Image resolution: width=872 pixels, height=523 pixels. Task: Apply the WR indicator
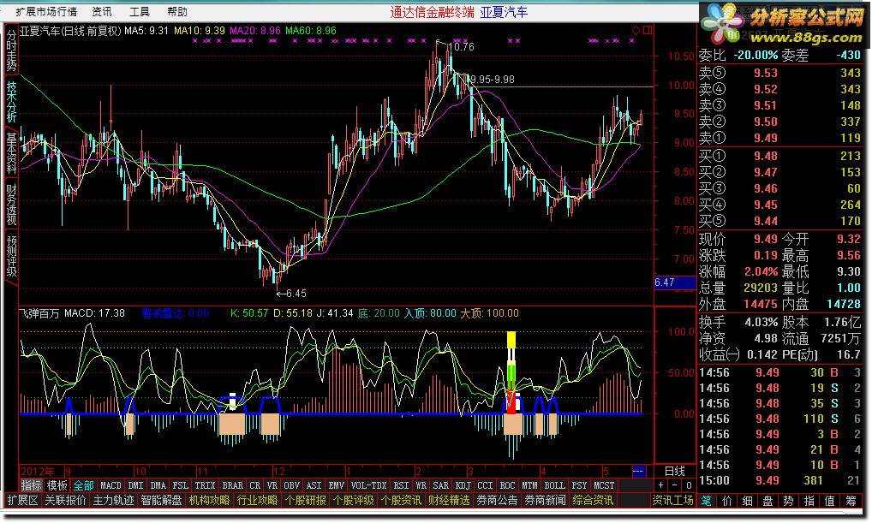421,485
